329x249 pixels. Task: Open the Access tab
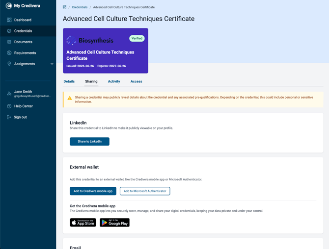136,81
